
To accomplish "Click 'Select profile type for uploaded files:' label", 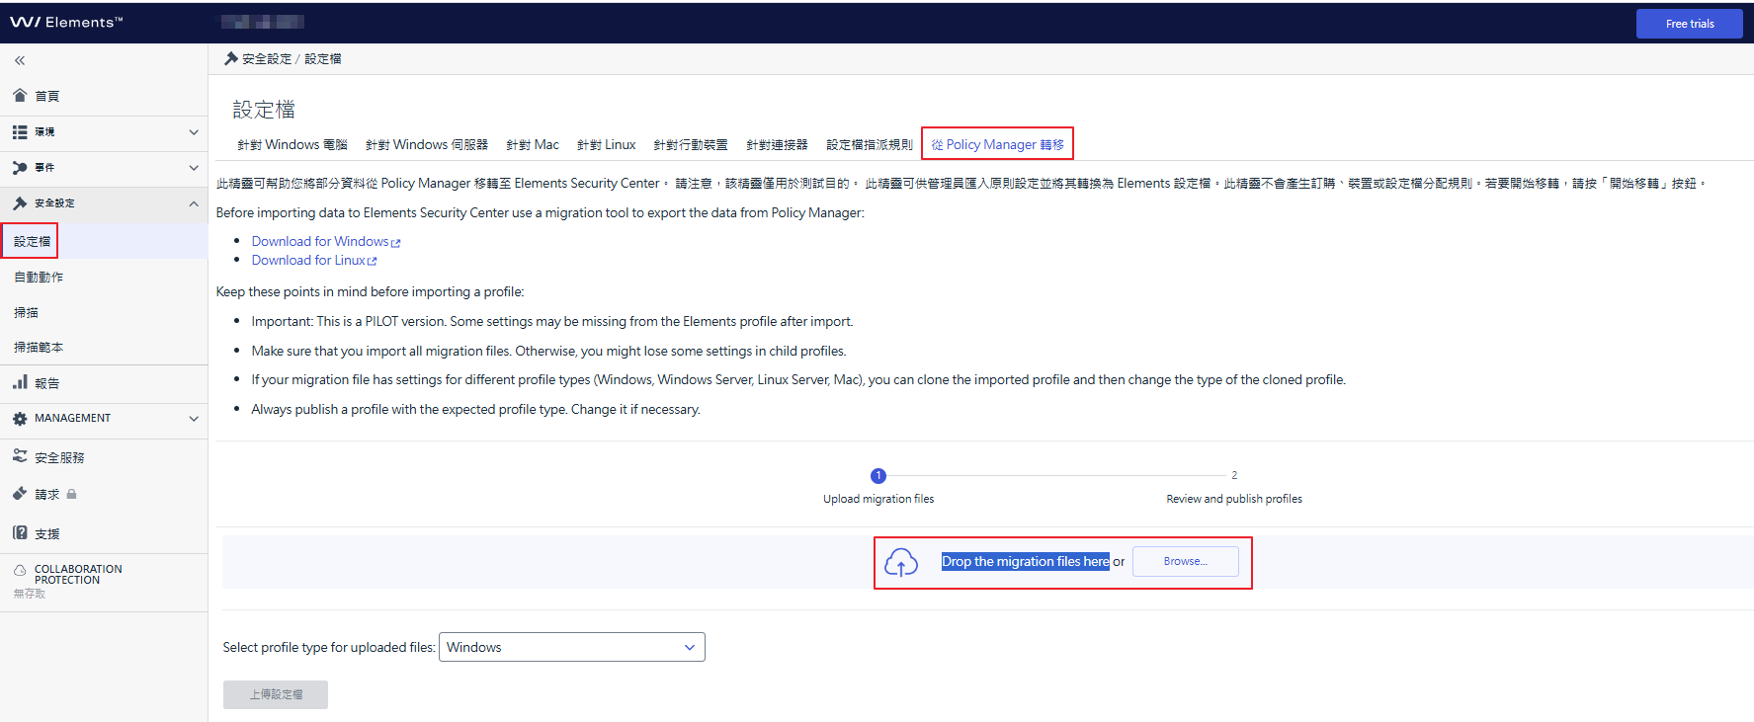I will point(329,648).
